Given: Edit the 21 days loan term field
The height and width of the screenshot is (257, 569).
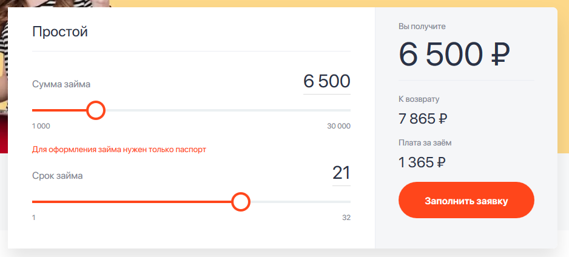Looking at the screenshot, I should [341, 173].
